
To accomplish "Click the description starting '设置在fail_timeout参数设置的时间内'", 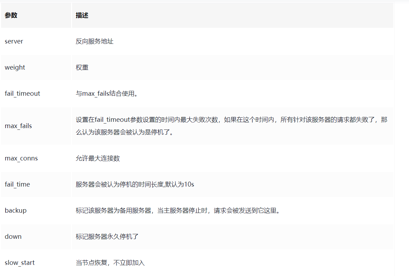I will 231,126.
